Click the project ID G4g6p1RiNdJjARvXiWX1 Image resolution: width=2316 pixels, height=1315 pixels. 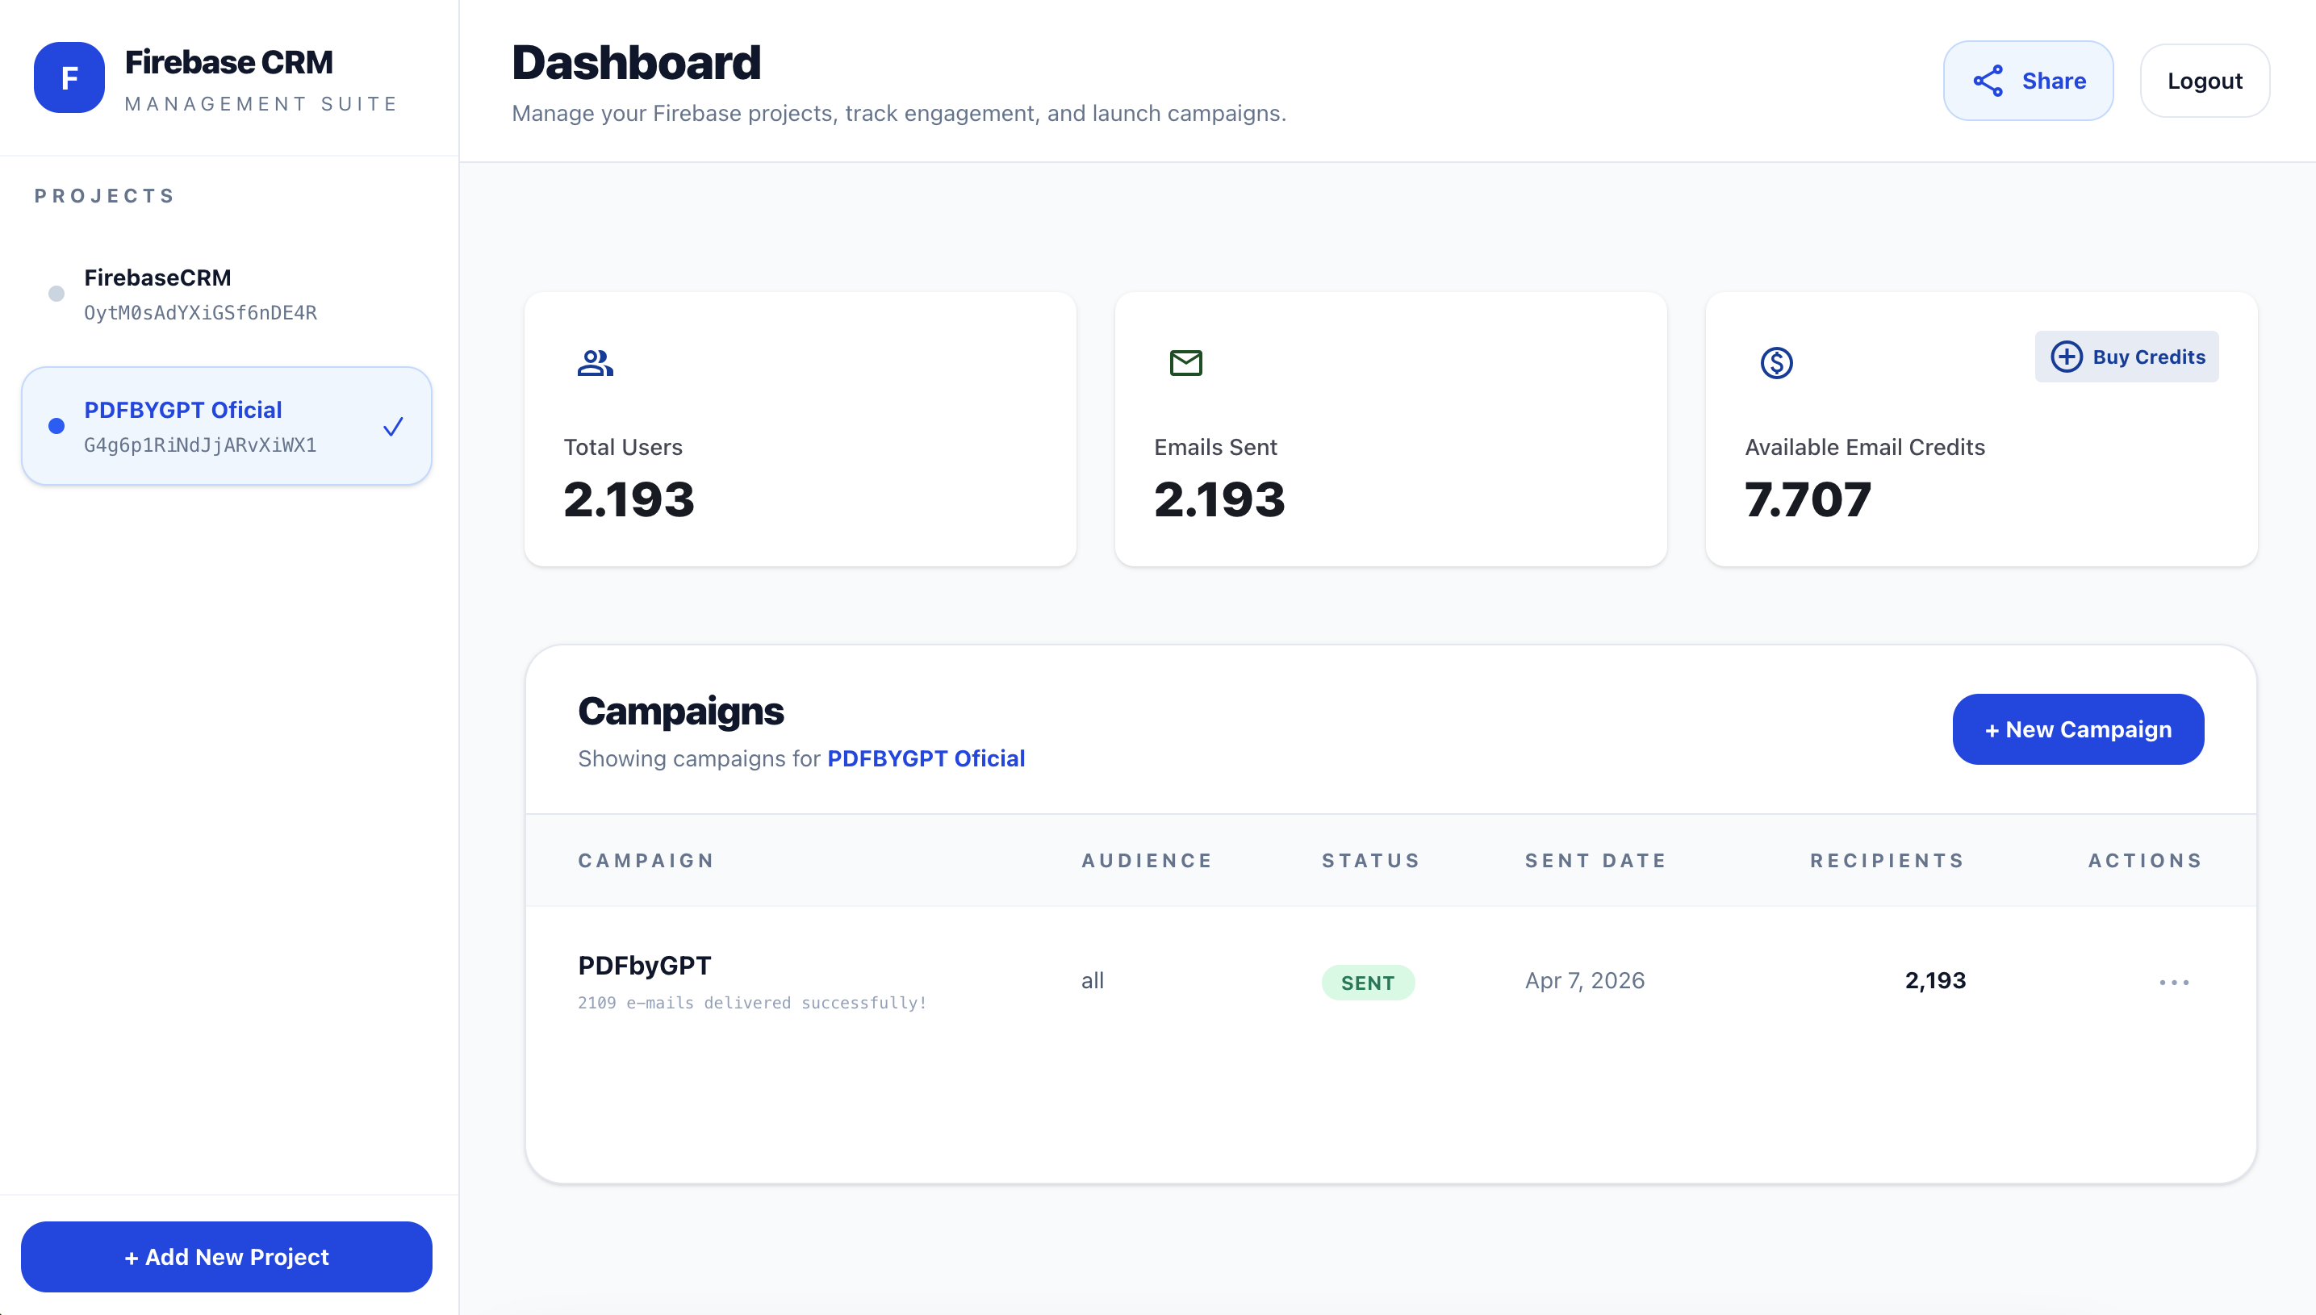coord(199,444)
